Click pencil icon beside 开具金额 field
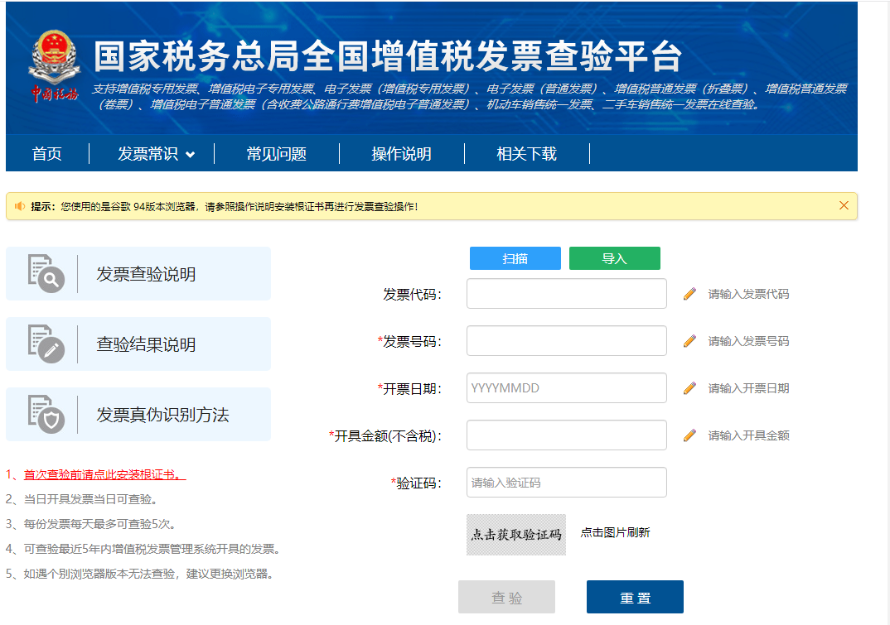The height and width of the screenshot is (625, 890). click(689, 435)
